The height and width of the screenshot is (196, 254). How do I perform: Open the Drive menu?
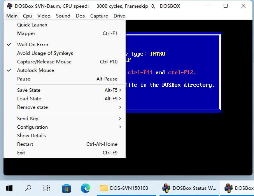coord(119,16)
